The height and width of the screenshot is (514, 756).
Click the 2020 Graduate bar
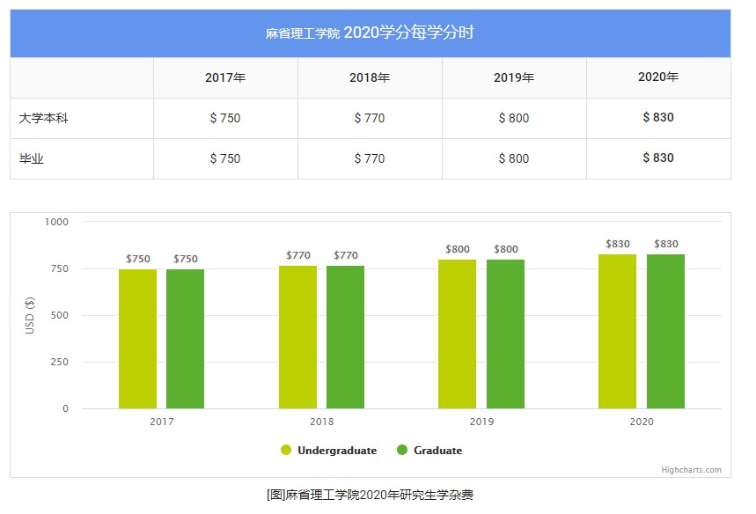(x=665, y=332)
